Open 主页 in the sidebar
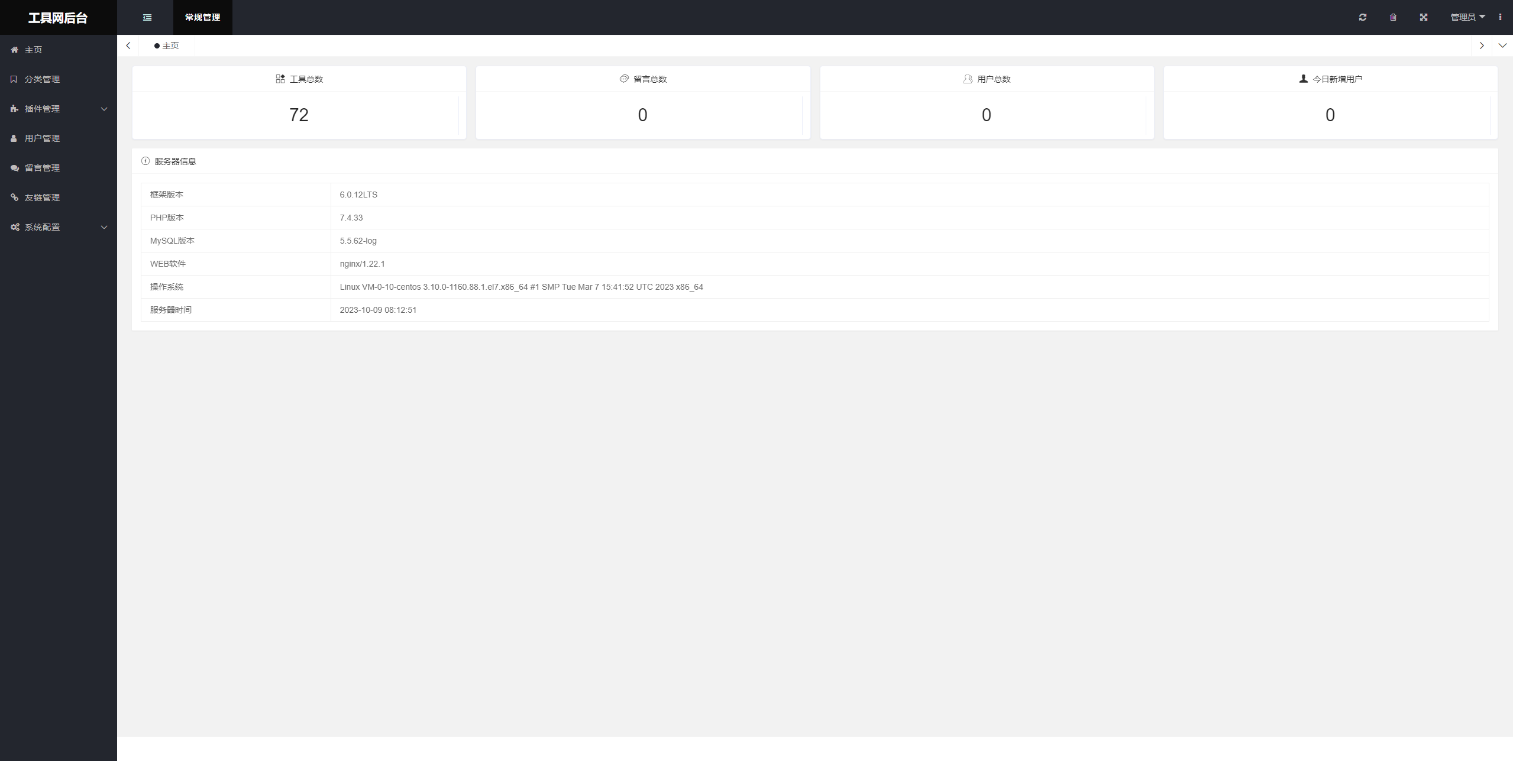Viewport: 1513px width, 761px height. (x=59, y=50)
